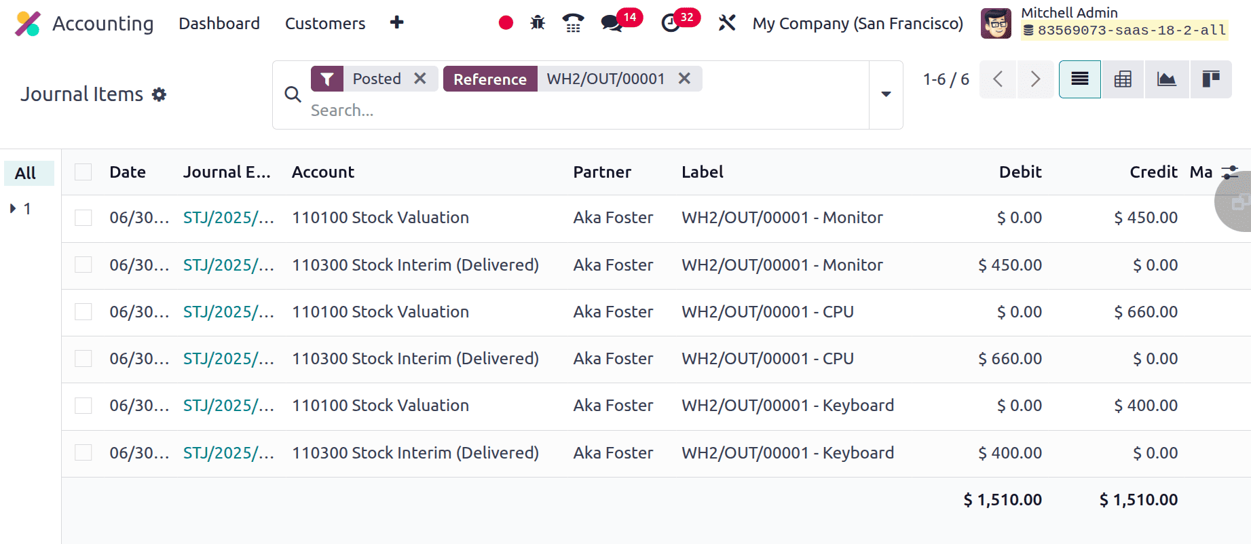This screenshot has width=1251, height=544.
Task: Select all rows with header checkbox
Action: tap(83, 172)
